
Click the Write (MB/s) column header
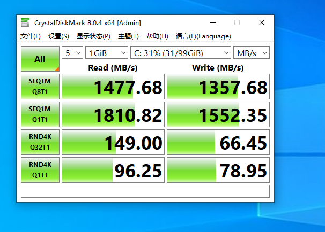[x=218, y=68]
